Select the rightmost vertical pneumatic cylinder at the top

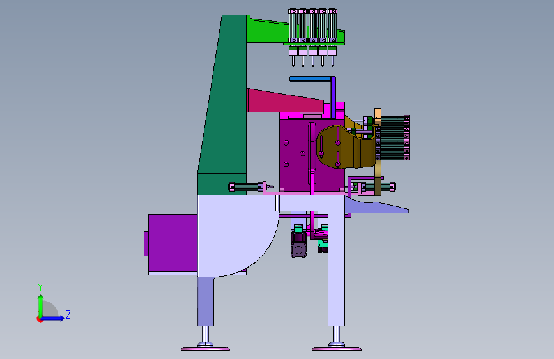click(x=332, y=26)
